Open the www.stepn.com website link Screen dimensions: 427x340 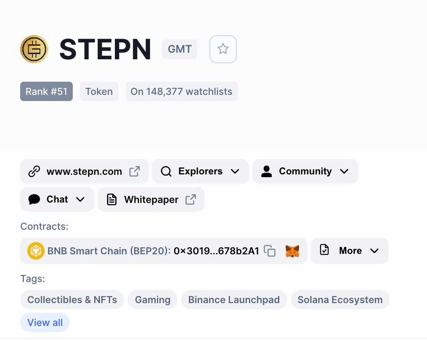[x=85, y=171]
